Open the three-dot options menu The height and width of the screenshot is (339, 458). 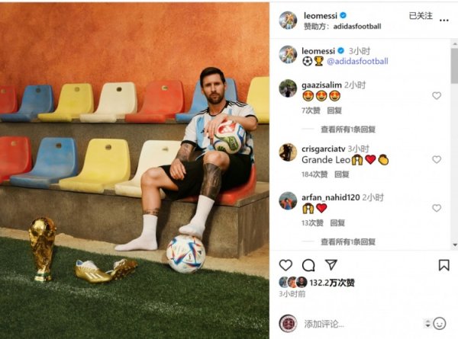pos(444,20)
